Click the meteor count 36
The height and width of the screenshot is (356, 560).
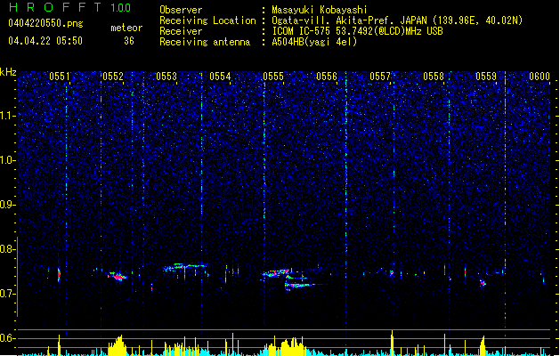[x=129, y=41]
